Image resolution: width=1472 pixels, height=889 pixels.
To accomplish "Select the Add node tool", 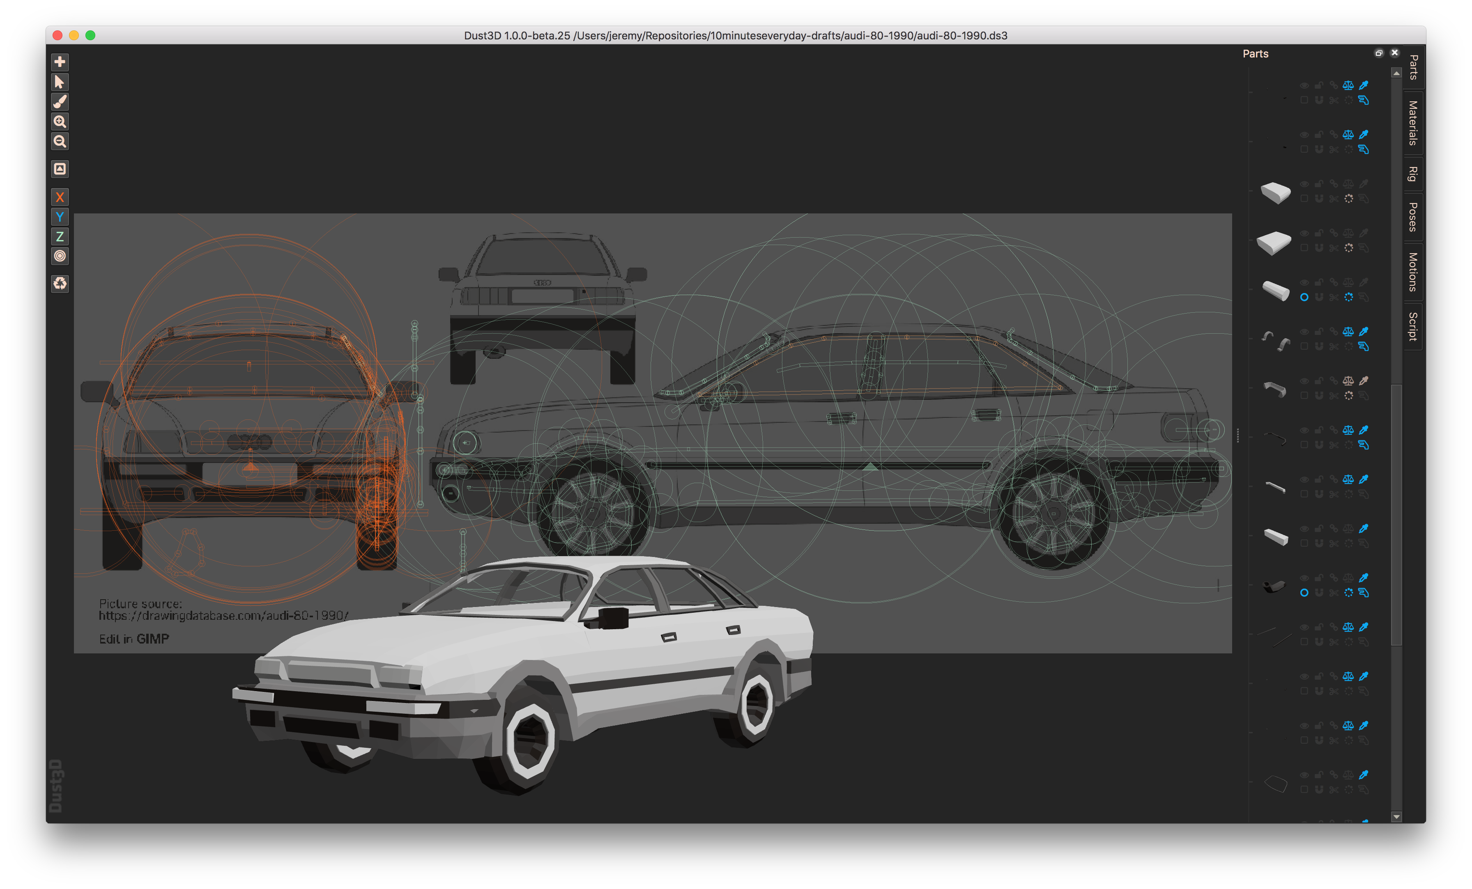I will pos(60,62).
